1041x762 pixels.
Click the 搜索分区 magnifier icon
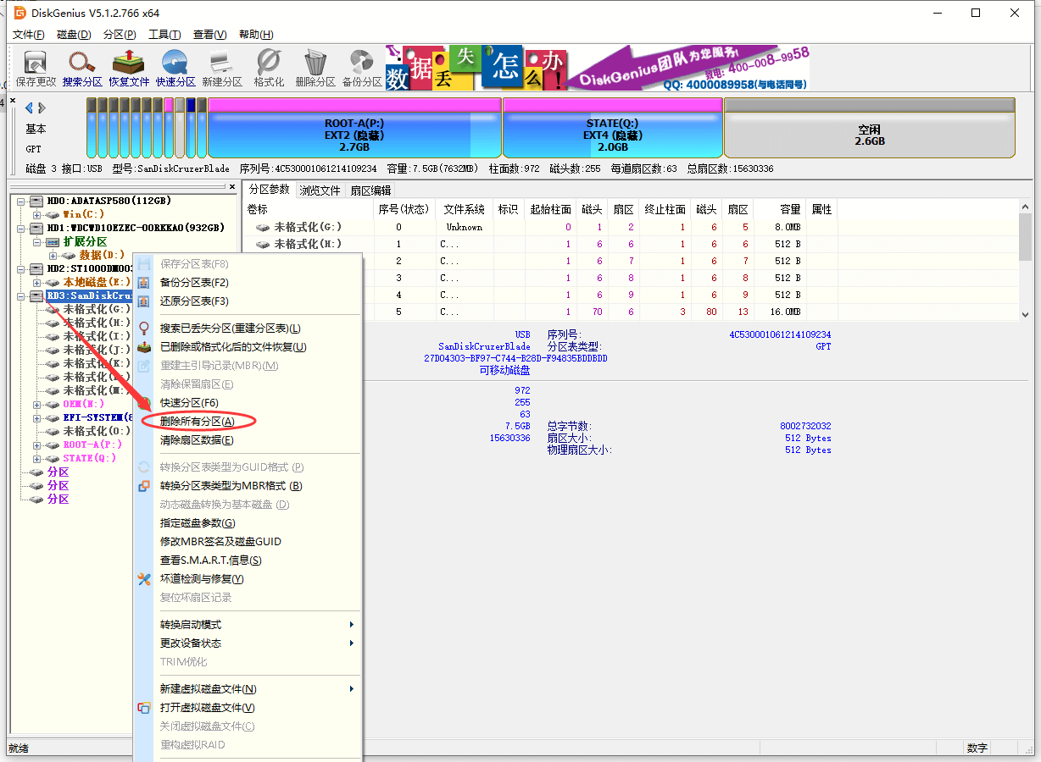(82, 68)
